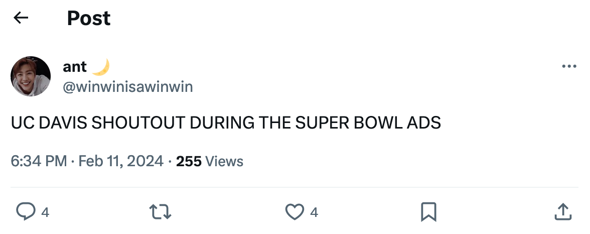The height and width of the screenshot is (234, 590).
Task: Click the display name "ant"
Action: (75, 67)
